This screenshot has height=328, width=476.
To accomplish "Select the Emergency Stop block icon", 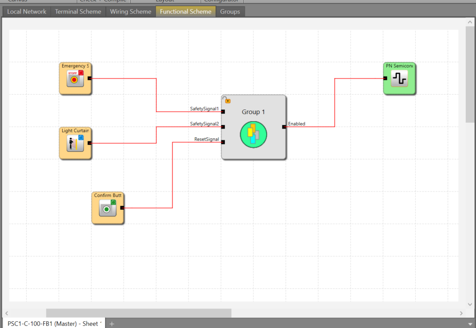I will [75, 79].
